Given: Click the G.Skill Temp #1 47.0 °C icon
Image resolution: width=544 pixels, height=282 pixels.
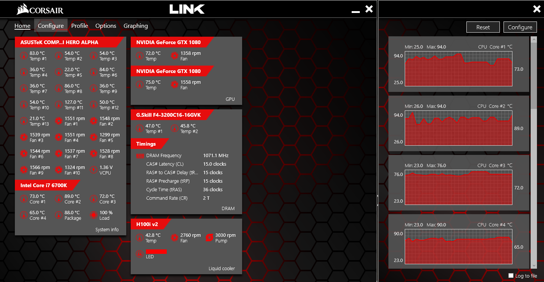Looking at the screenshot, I should click(x=140, y=129).
